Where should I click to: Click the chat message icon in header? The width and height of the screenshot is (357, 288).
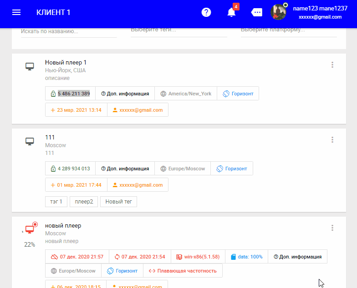pyautogui.click(x=257, y=12)
